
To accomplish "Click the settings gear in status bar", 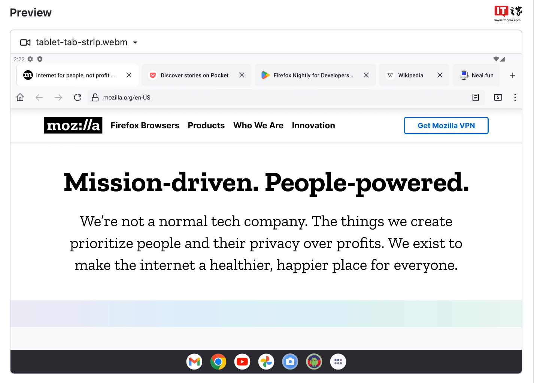I will click(x=30, y=59).
